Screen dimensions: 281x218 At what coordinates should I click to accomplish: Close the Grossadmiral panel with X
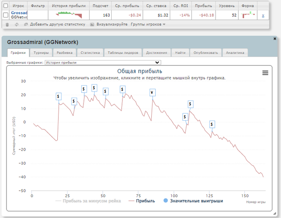[275, 38]
